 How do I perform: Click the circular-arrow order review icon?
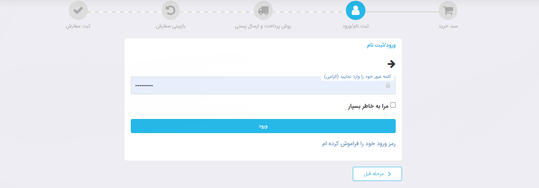[170, 10]
